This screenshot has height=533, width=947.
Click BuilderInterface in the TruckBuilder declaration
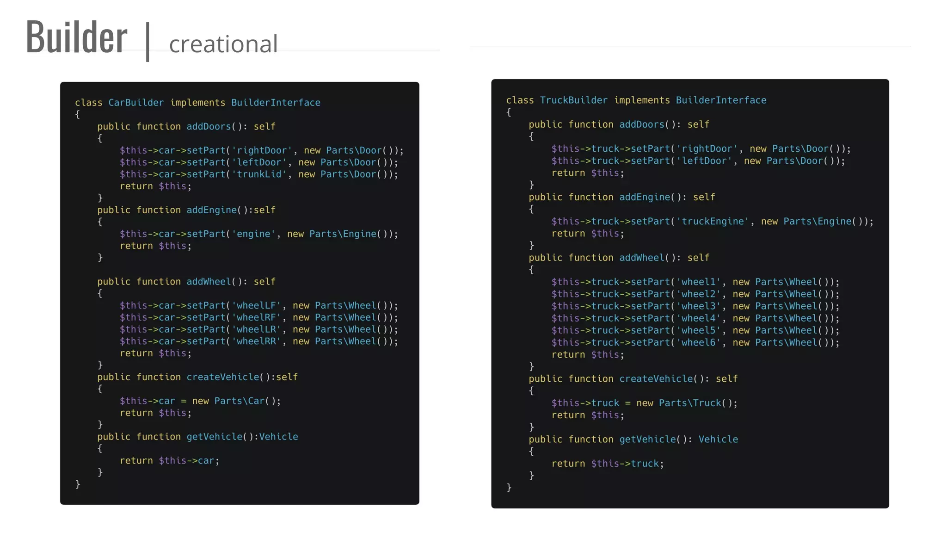click(721, 100)
